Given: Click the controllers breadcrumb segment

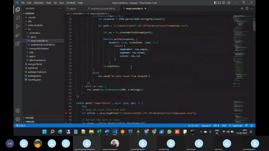Looking at the screenshot, I should [x=78, y=13].
